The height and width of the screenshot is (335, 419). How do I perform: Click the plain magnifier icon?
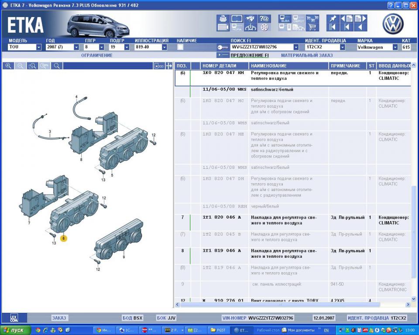57,66
